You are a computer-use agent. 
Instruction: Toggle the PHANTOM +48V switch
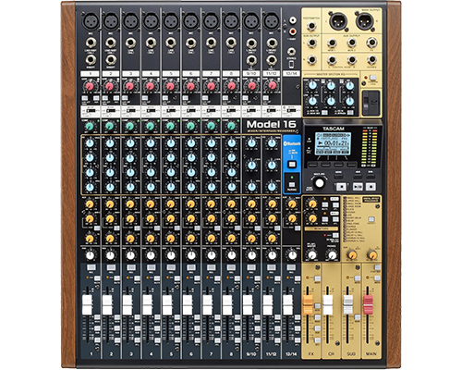373,78
